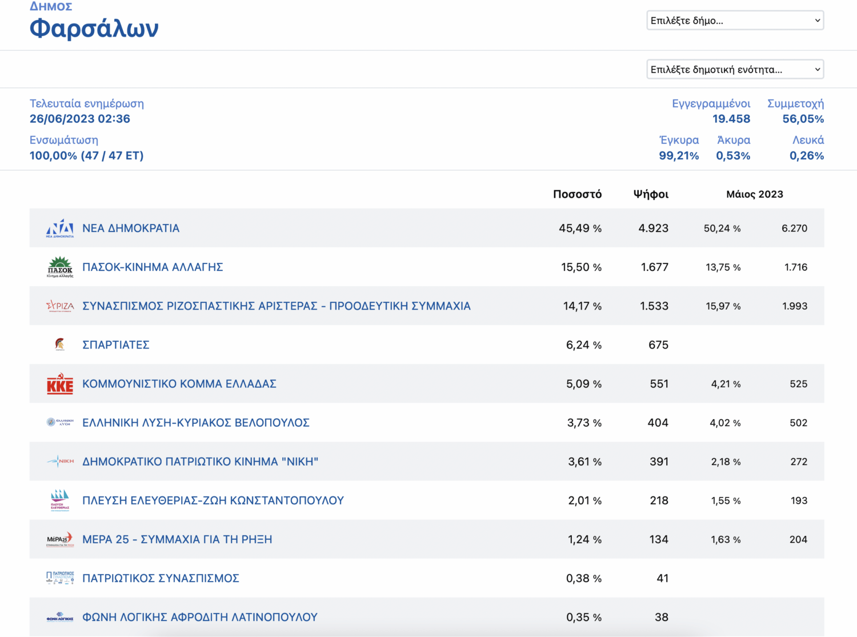
Task: Click the Foni Logikis logo
Action: tap(60, 617)
